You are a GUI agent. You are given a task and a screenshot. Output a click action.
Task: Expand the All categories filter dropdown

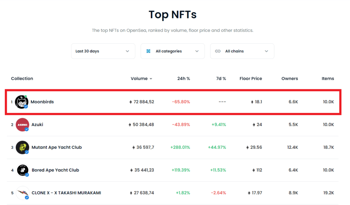[x=173, y=51]
